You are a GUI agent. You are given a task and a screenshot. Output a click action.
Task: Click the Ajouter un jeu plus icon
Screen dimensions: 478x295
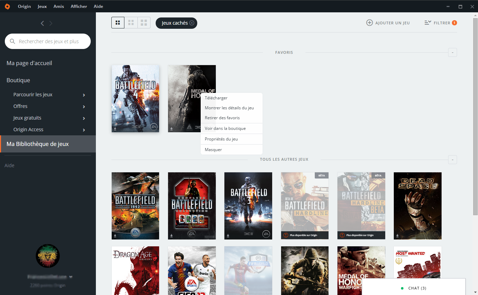(369, 23)
